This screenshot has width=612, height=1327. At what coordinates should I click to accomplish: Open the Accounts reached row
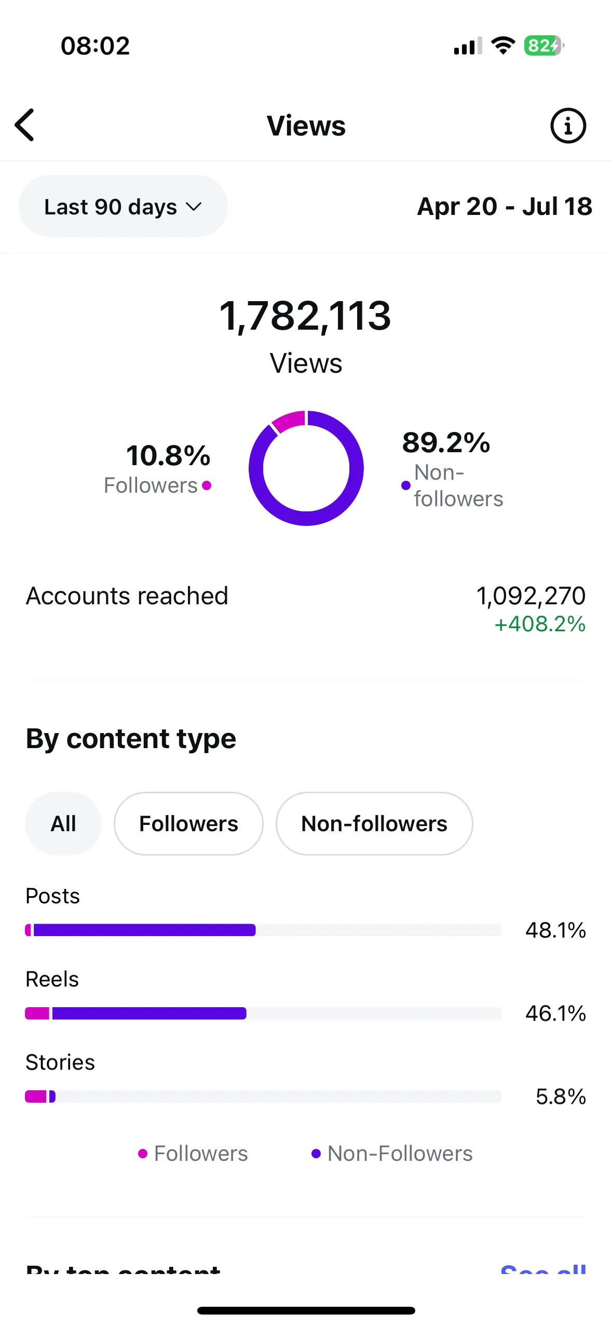tap(306, 608)
